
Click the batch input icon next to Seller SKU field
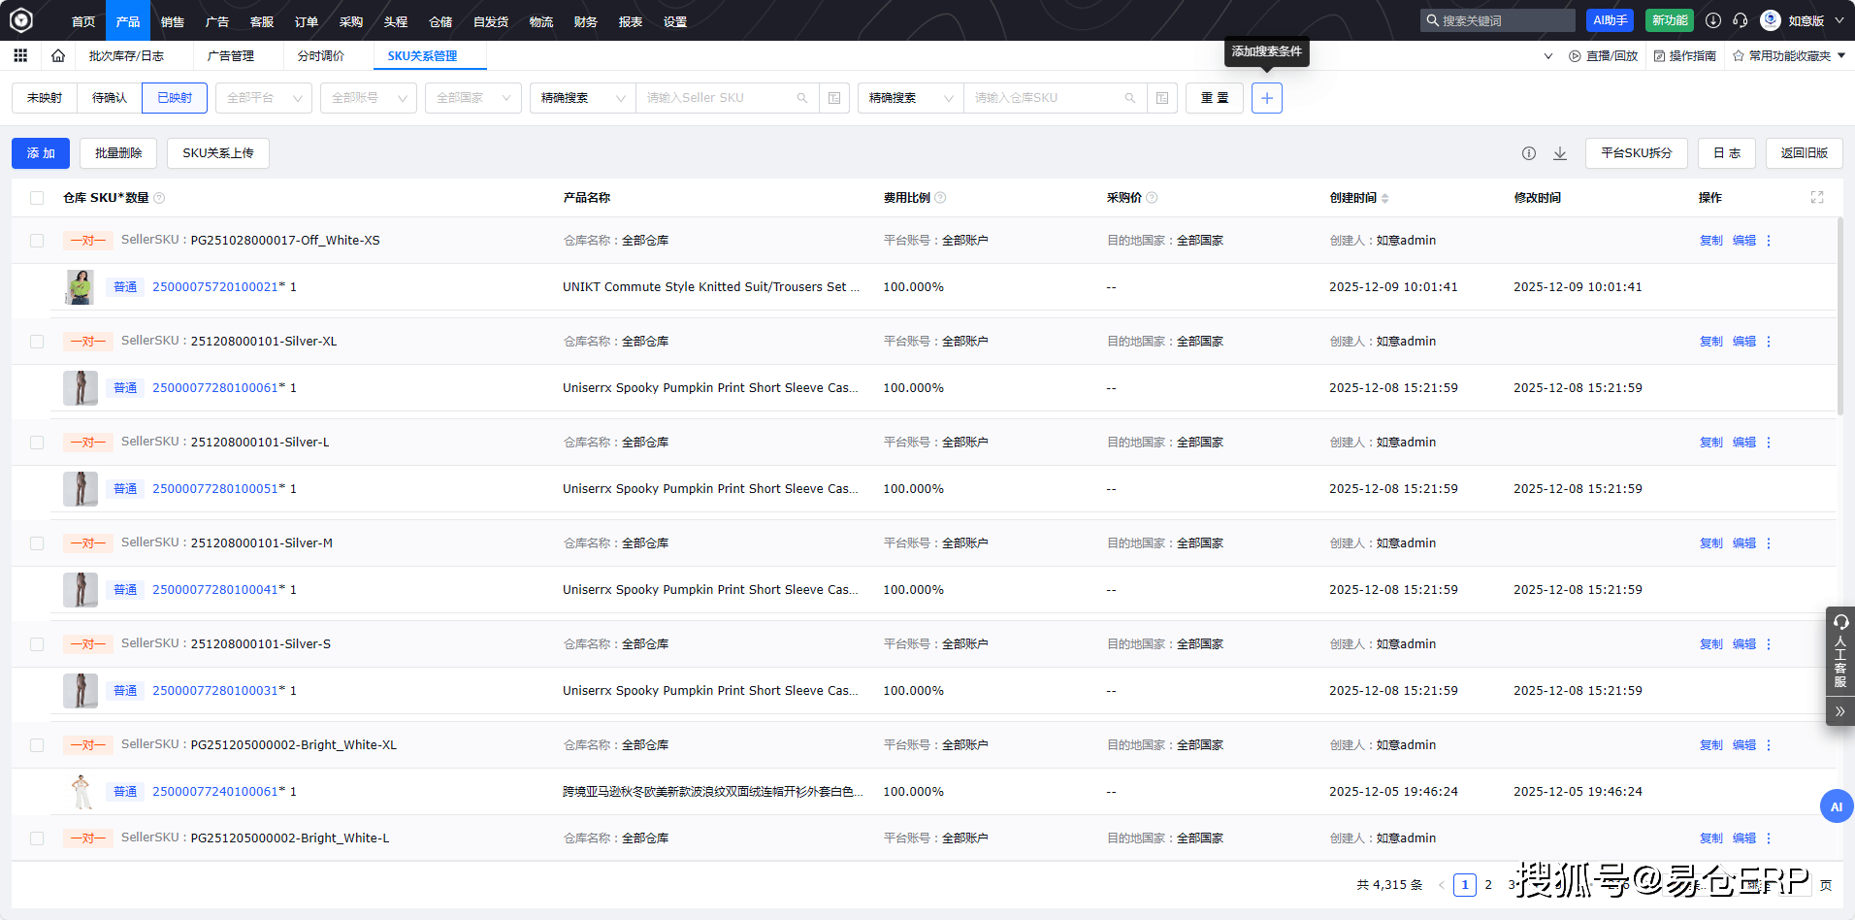click(834, 98)
